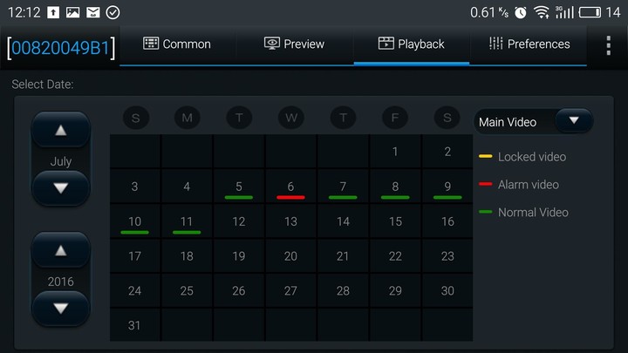Select calendar day 29
Screen dimensions: 628x353
click(x=395, y=290)
